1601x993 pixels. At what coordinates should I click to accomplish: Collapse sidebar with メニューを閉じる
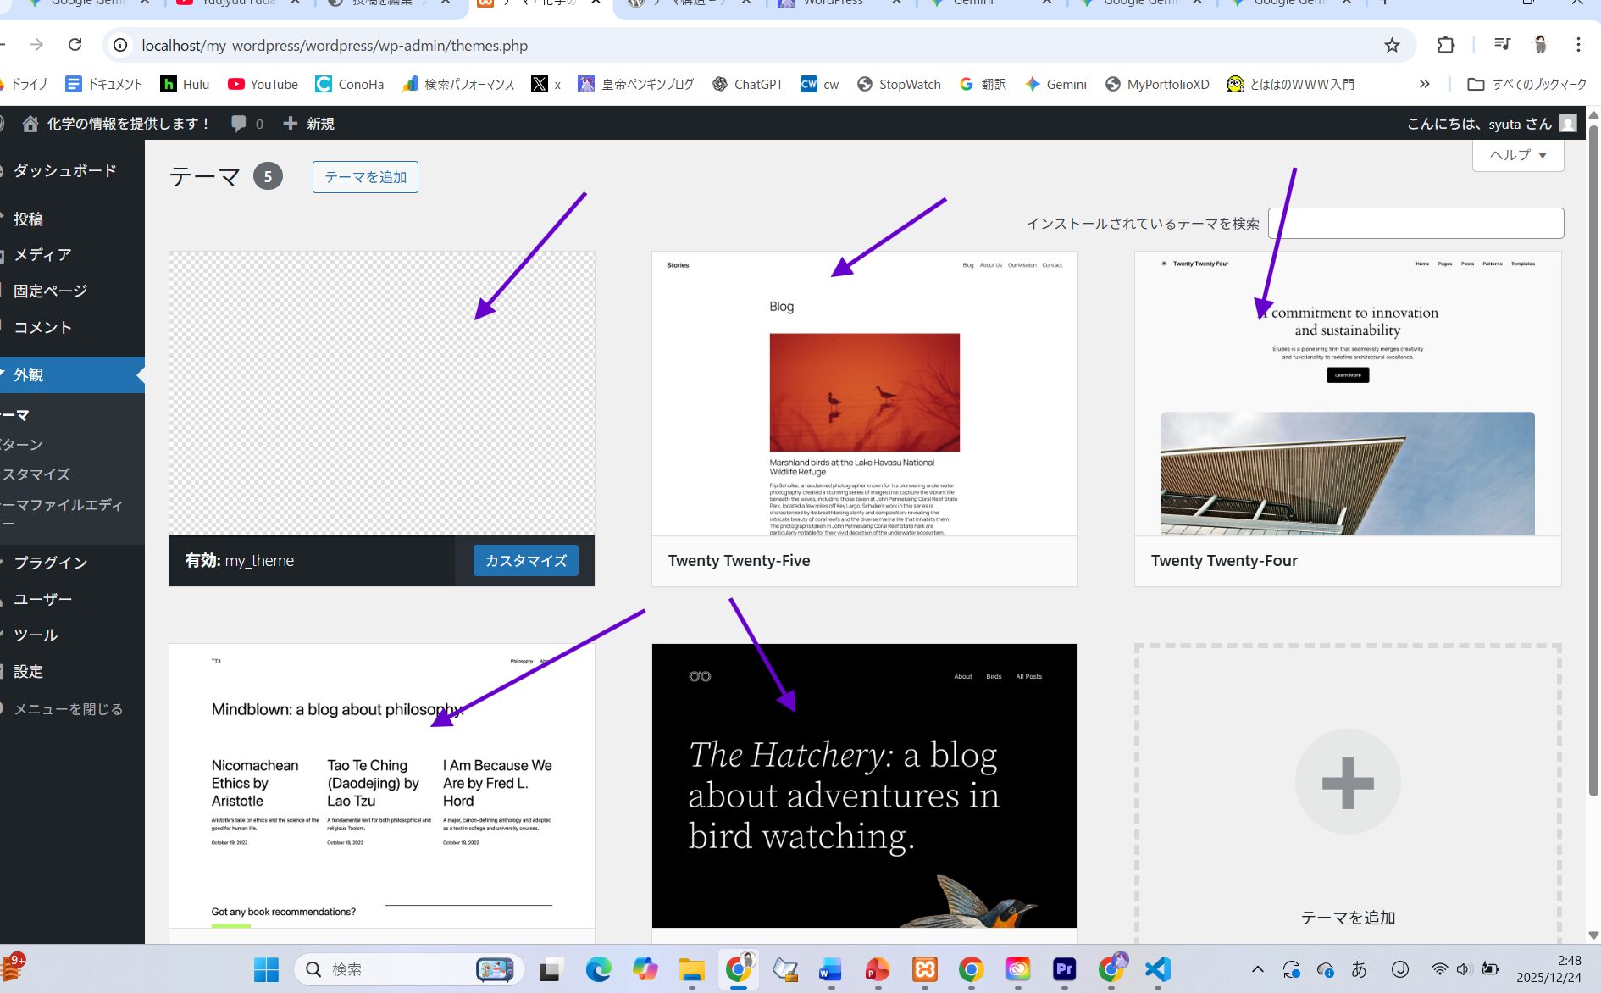click(x=68, y=709)
